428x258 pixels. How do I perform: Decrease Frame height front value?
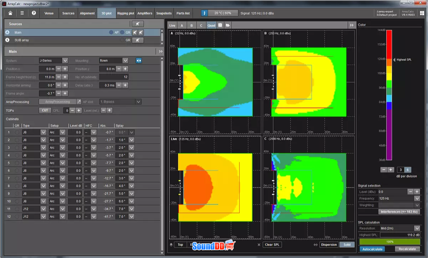(59, 77)
